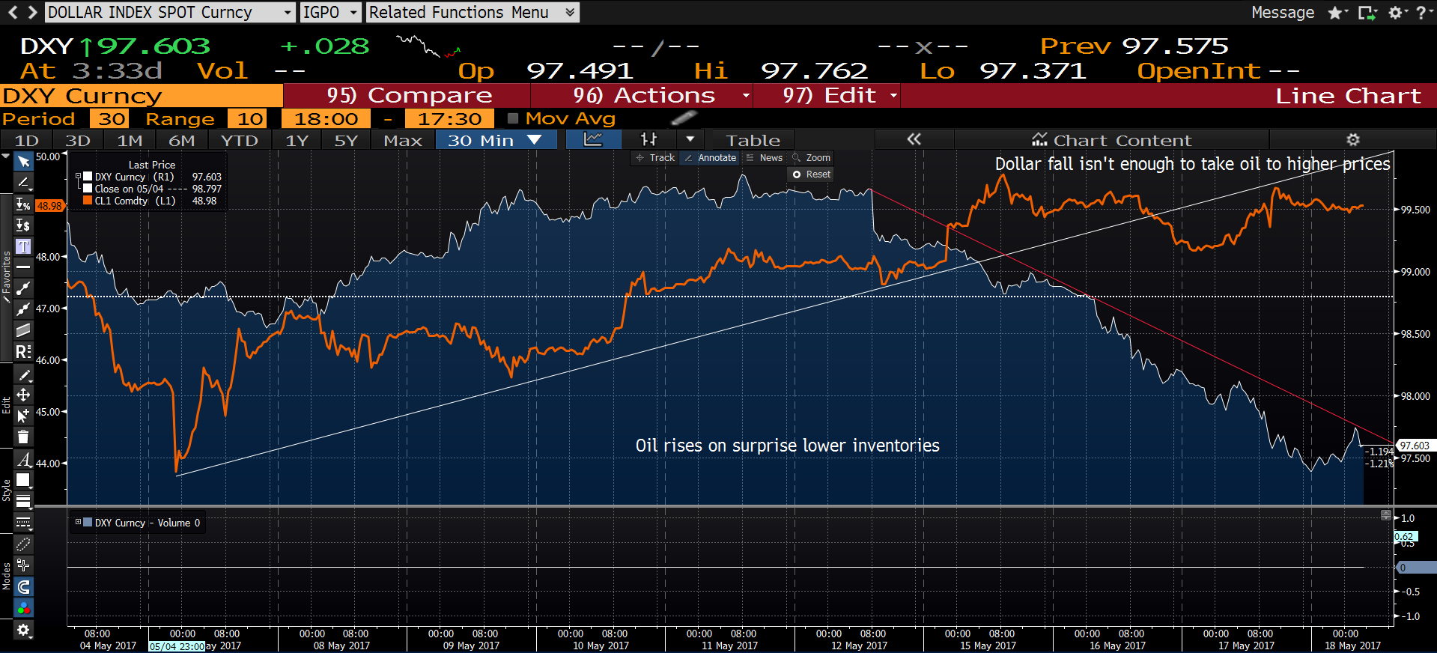
Task: Collapse the Last Price legend tree
Action: (78, 177)
